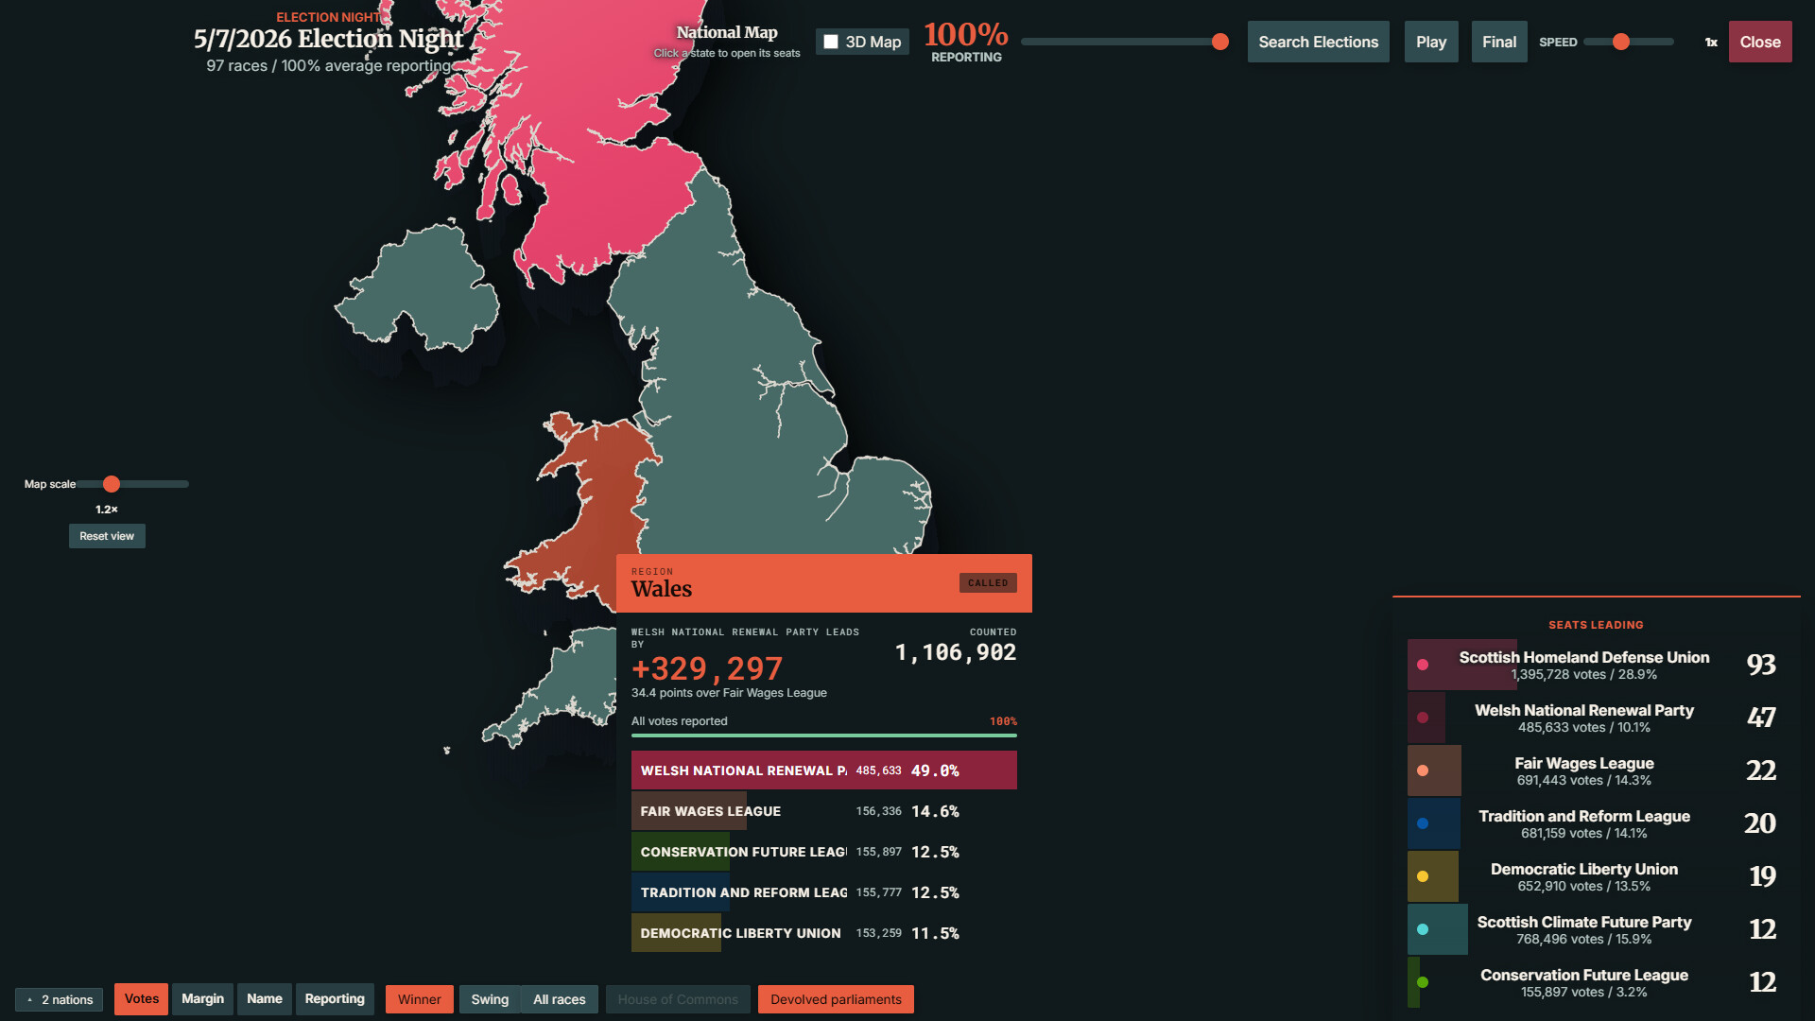Click the 1x speed value
Screen dimensions: 1815x1021
[x=1711, y=43]
